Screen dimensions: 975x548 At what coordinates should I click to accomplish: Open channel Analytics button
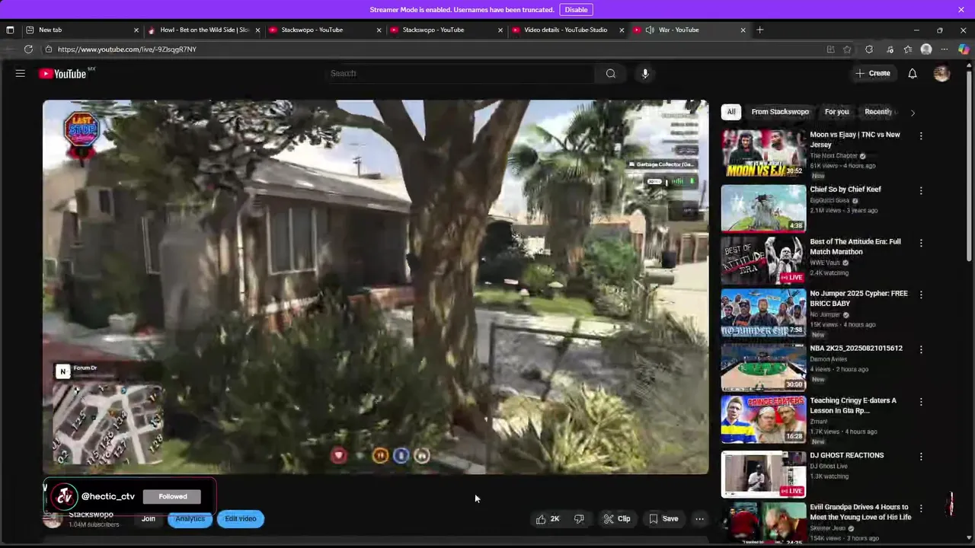pos(190,519)
